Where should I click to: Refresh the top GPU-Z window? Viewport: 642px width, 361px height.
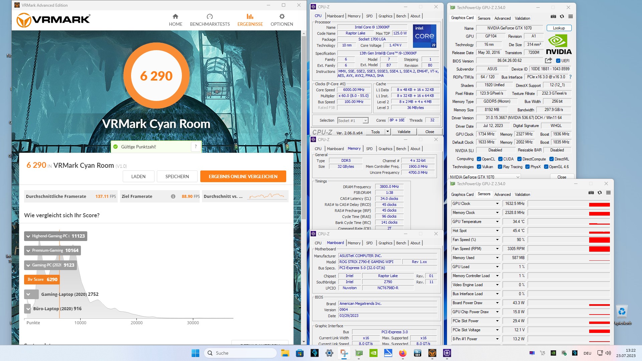coord(562,16)
